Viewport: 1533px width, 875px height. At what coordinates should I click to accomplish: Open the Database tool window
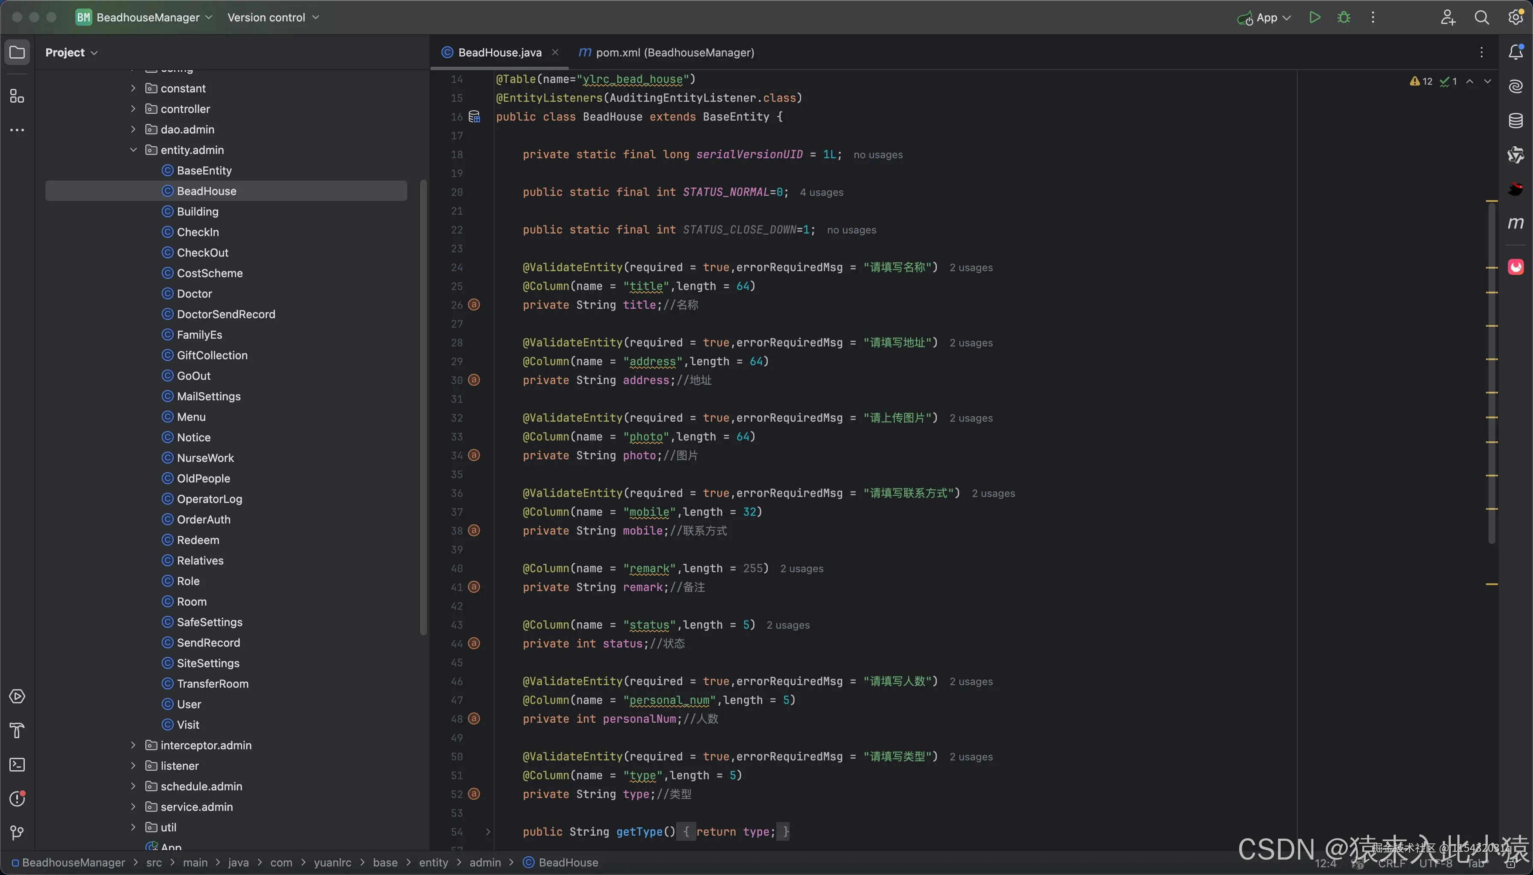(x=1515, y=121)
